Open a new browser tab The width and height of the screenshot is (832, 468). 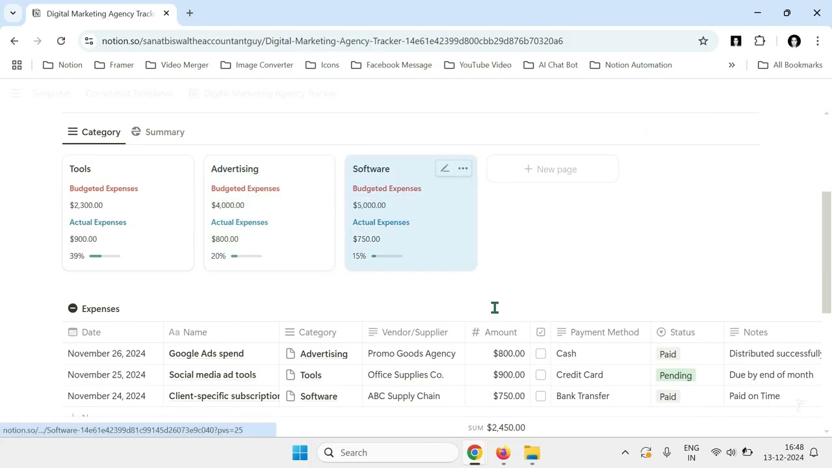click(189, 13)
